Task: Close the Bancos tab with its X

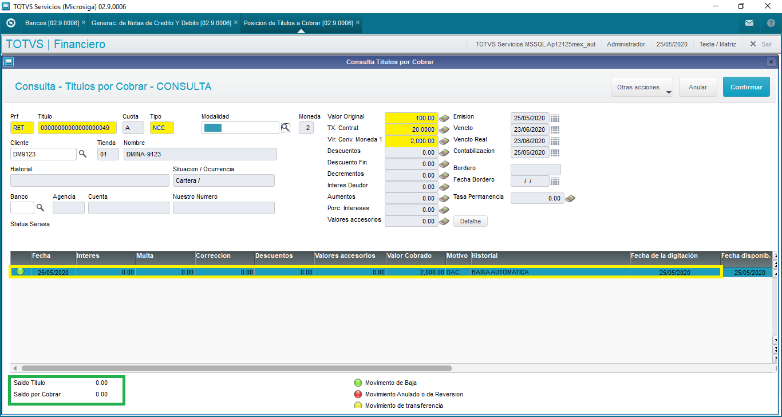Action: (84, 23)
